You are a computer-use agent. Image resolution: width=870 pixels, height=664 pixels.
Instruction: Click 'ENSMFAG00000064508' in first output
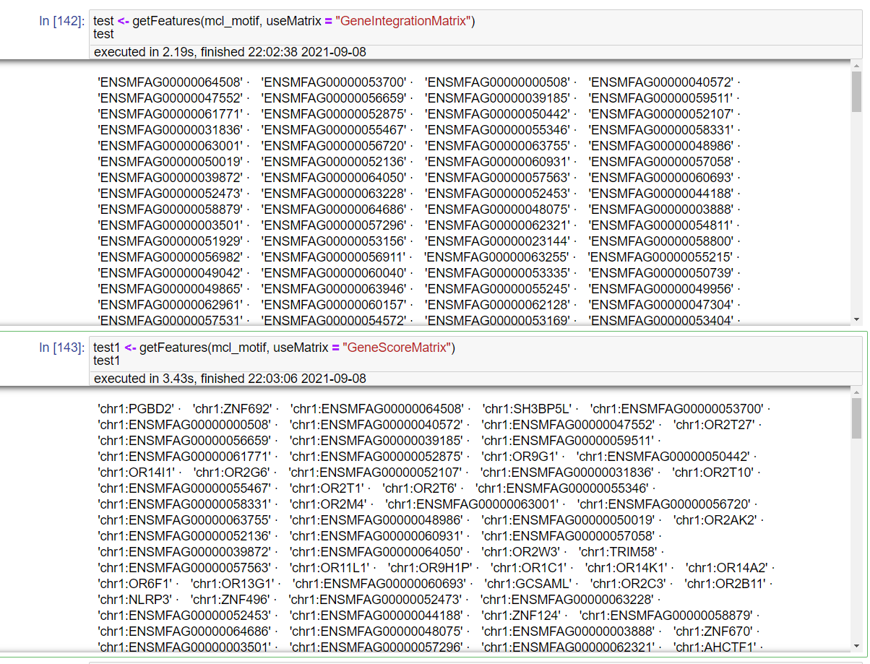pos(171,82)
